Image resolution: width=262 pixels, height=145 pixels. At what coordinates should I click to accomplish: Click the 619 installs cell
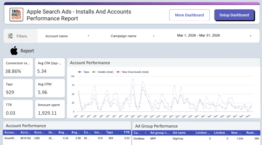tap(100, 138)
